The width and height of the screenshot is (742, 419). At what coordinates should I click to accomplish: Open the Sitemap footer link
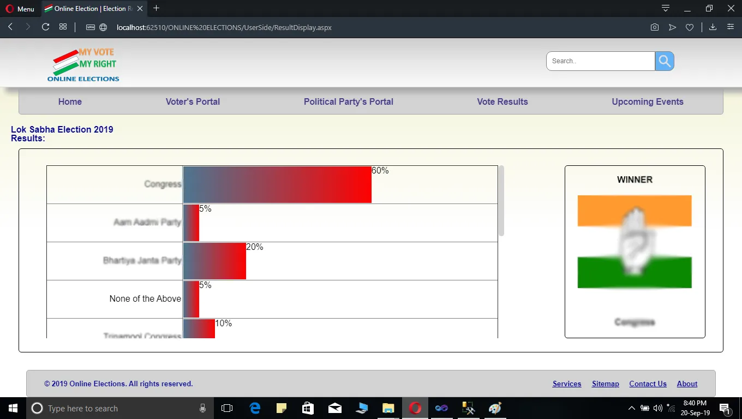[606, 384]
